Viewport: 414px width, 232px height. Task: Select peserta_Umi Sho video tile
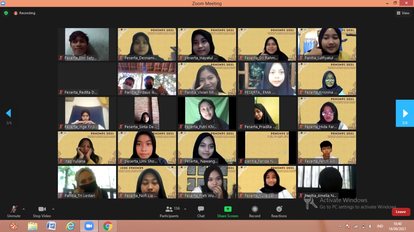point(147,147)
